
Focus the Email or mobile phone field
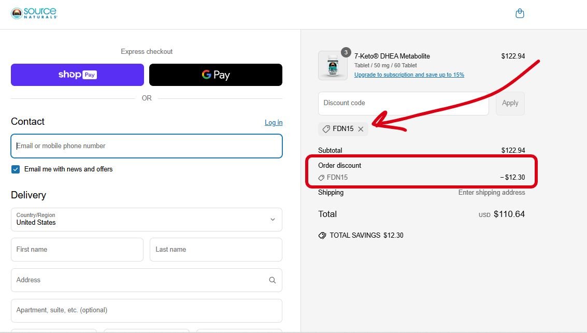pos(147,146)
